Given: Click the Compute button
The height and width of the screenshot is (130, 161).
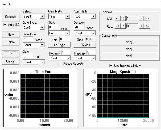Looking at the screenshot, I should [11, 17].
